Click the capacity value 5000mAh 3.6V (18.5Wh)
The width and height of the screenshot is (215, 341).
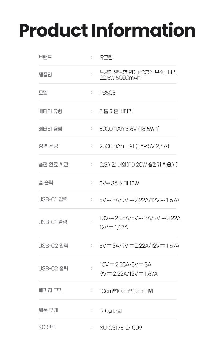tap(129, 129)
